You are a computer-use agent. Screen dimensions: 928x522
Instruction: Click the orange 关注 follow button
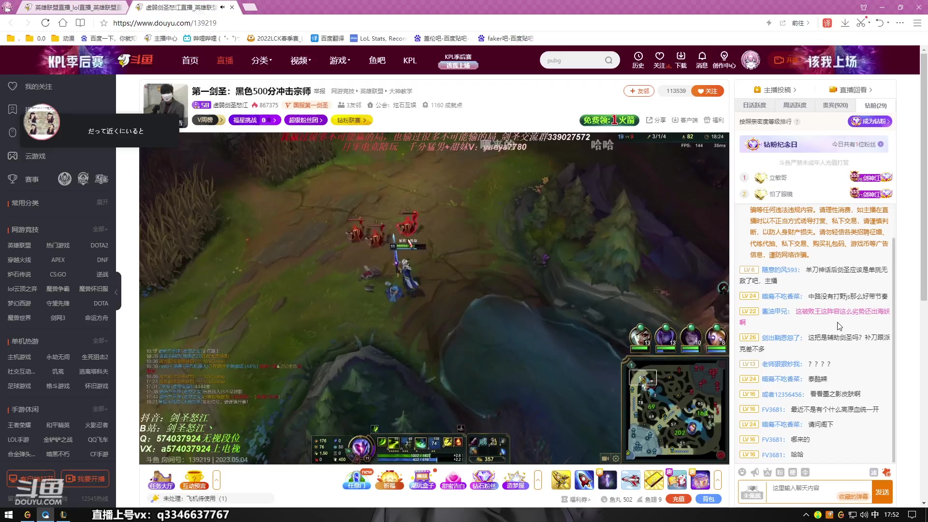pyautogui.click(x=707, y=91)
